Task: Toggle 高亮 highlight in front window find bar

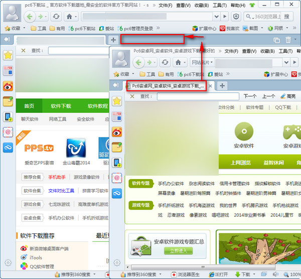Action: [288, 96]
